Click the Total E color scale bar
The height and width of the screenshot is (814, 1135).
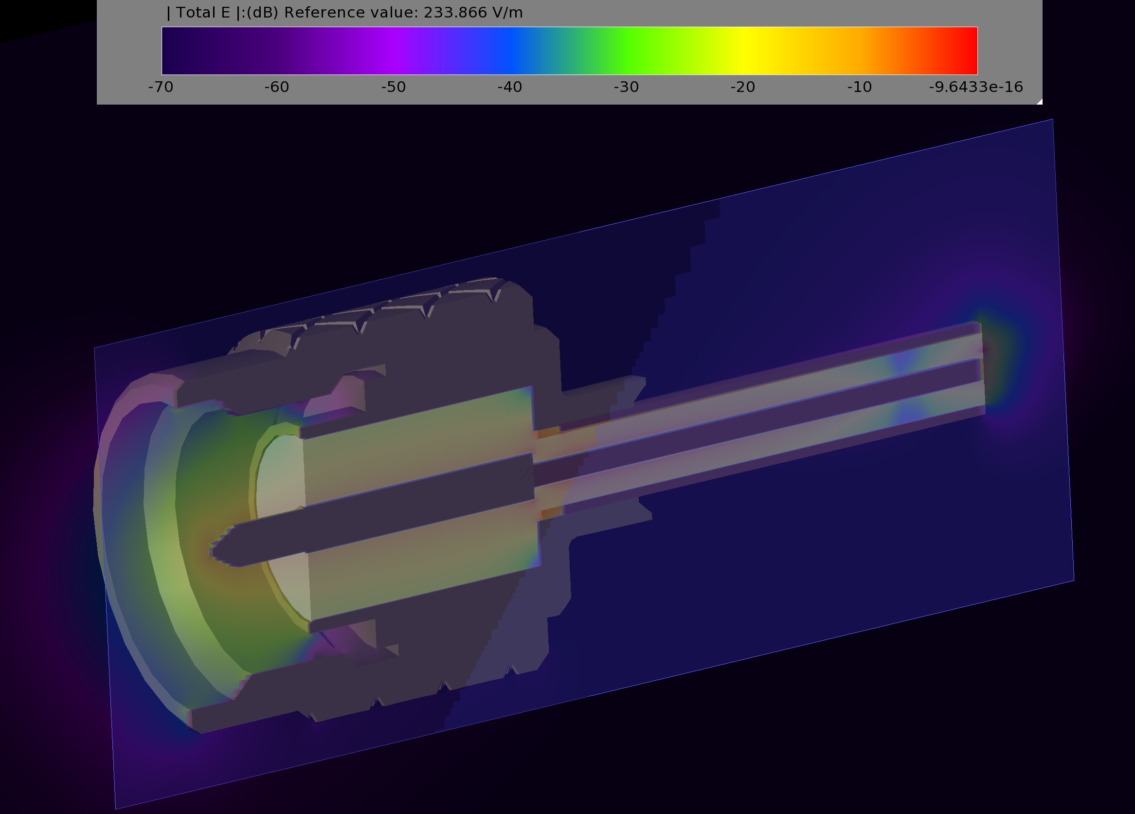pyautogui.click(x=570, y=51)
